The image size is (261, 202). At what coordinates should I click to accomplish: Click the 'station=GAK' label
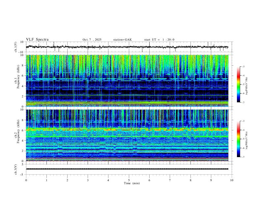122,40
